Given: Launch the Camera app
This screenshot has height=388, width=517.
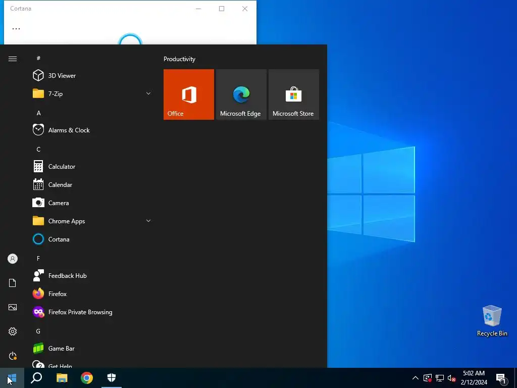Looking at the screenshot, I should [92, 203].
